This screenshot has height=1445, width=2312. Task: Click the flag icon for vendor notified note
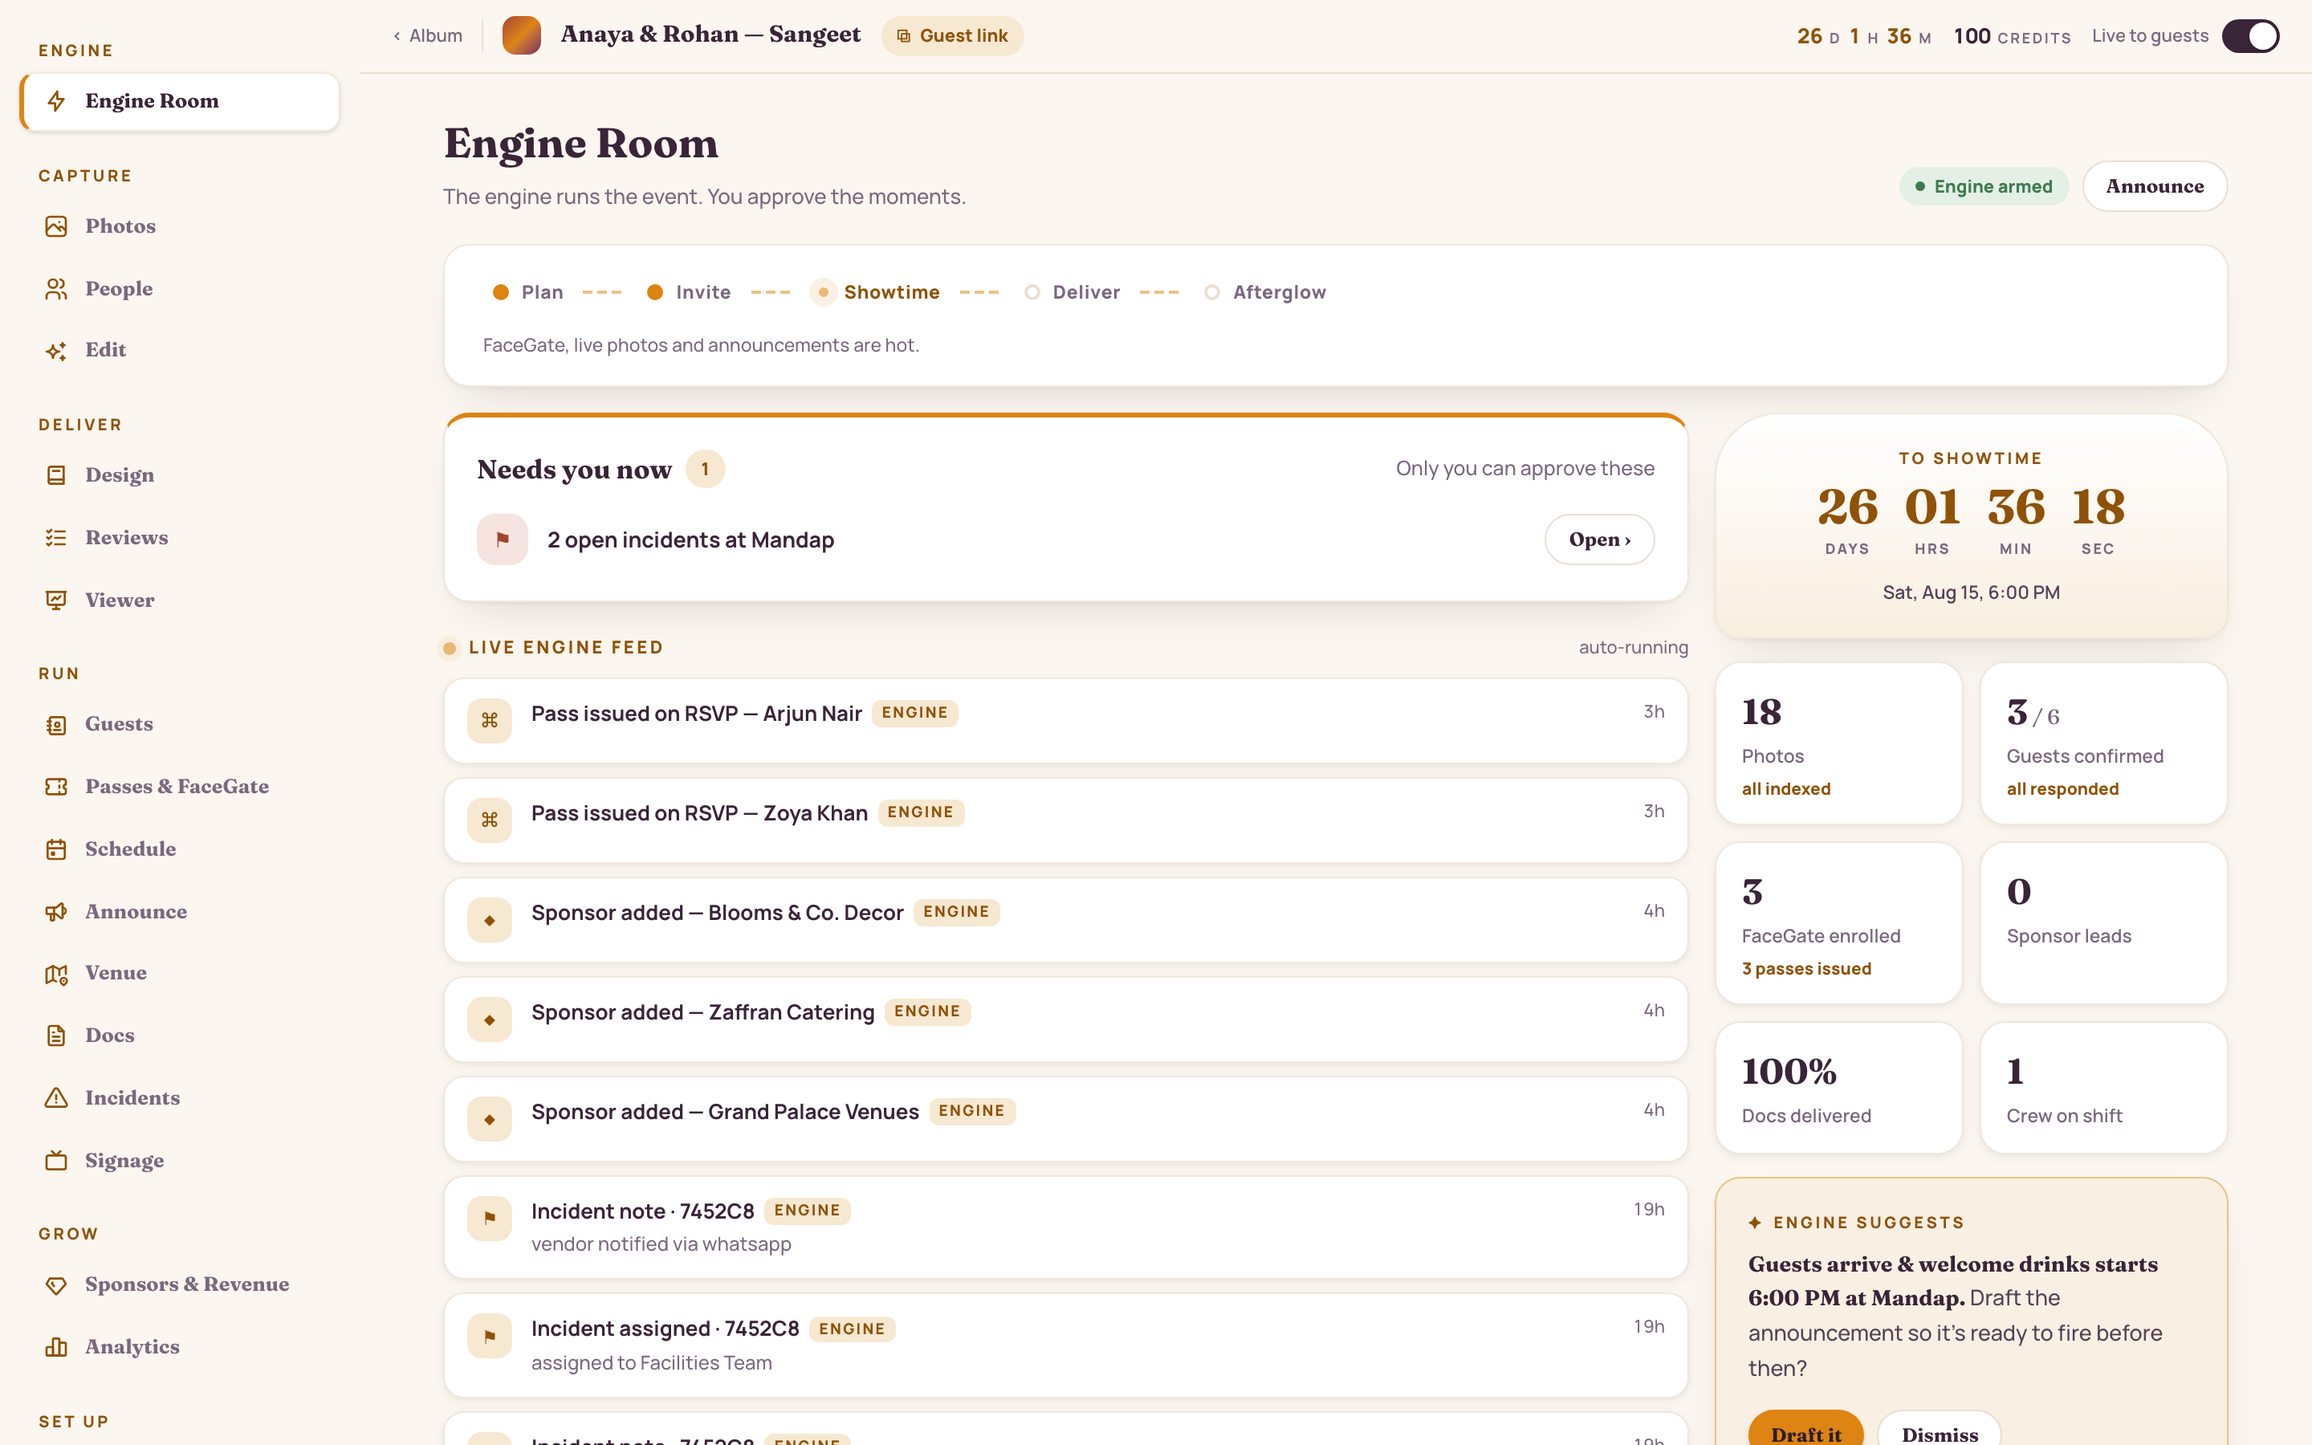489,1219
